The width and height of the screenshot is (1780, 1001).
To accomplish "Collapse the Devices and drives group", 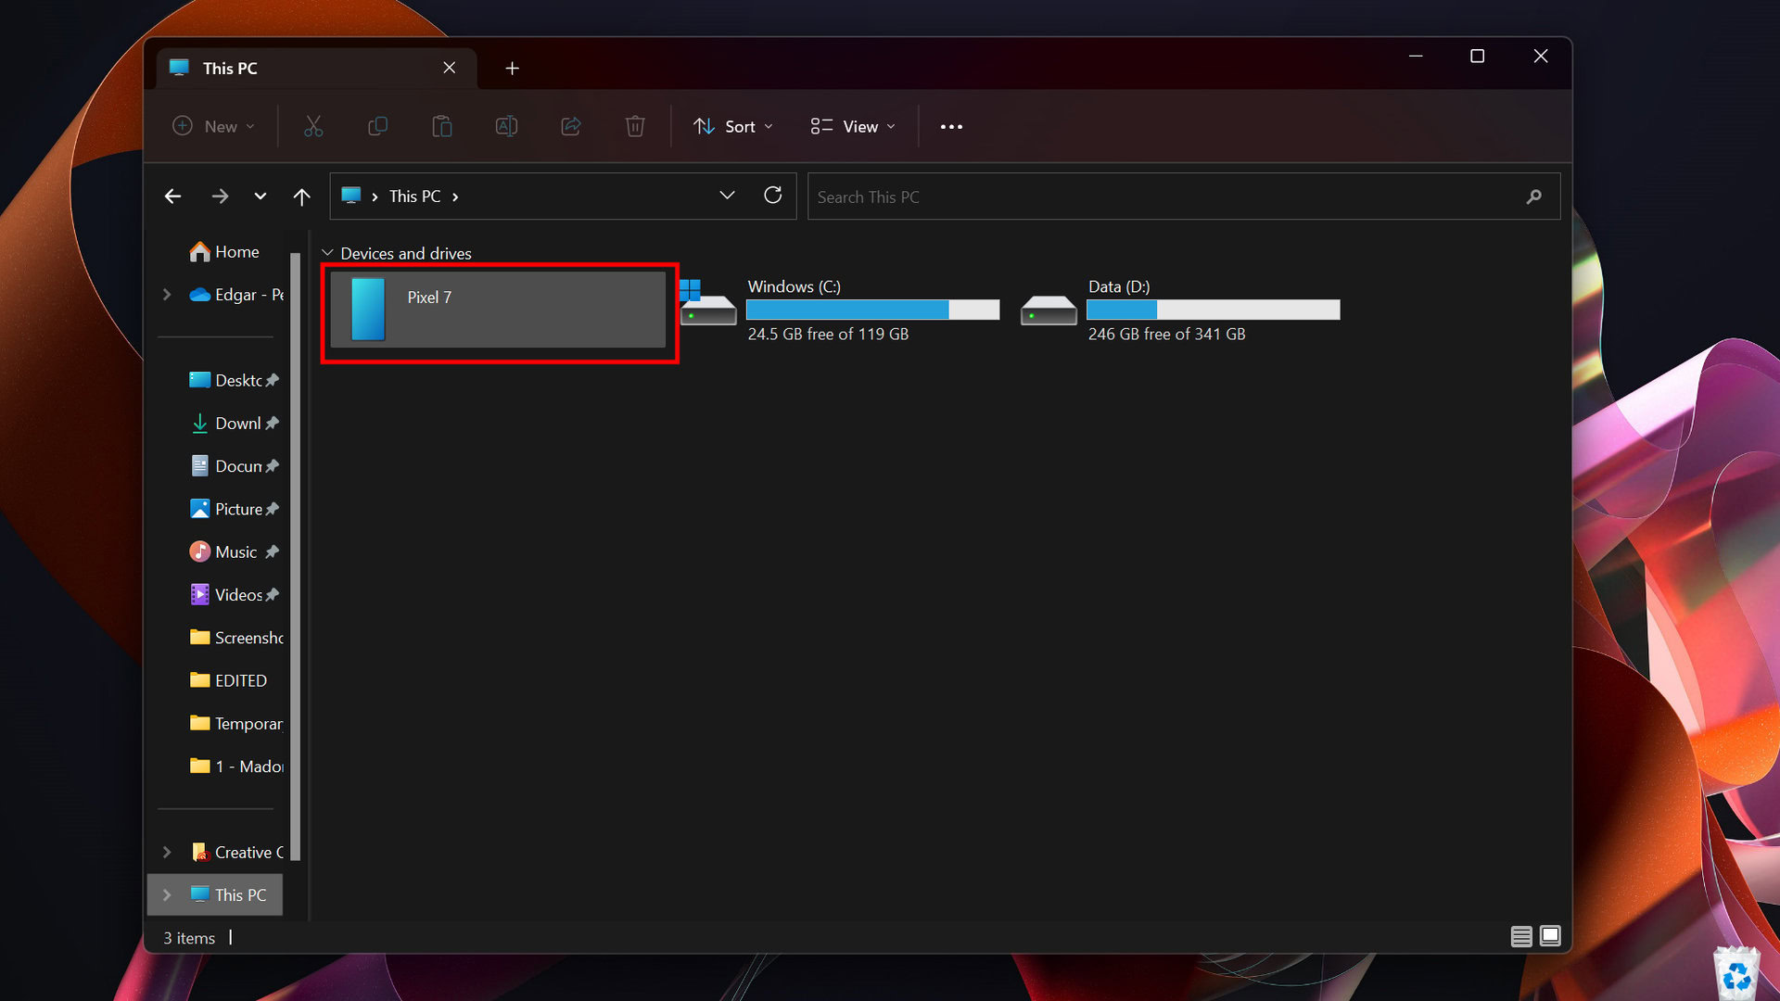I will click(x=327, y=253).
